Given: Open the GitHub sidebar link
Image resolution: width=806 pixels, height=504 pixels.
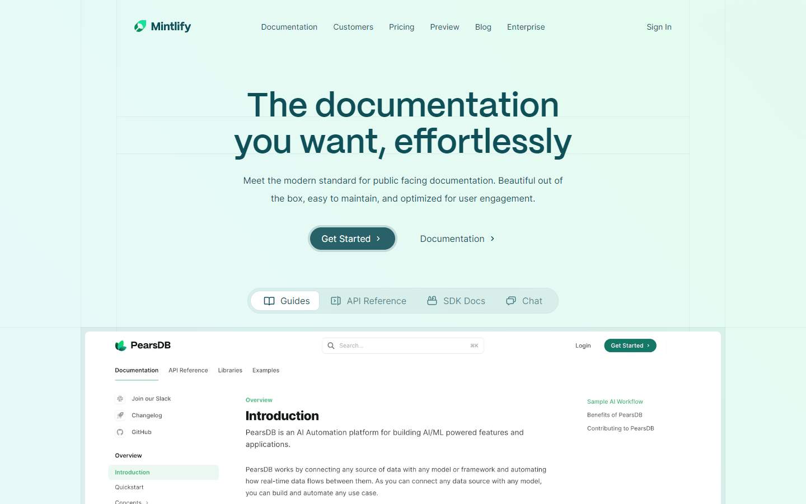Looking at the screenshot, I should tap(142, 432).
